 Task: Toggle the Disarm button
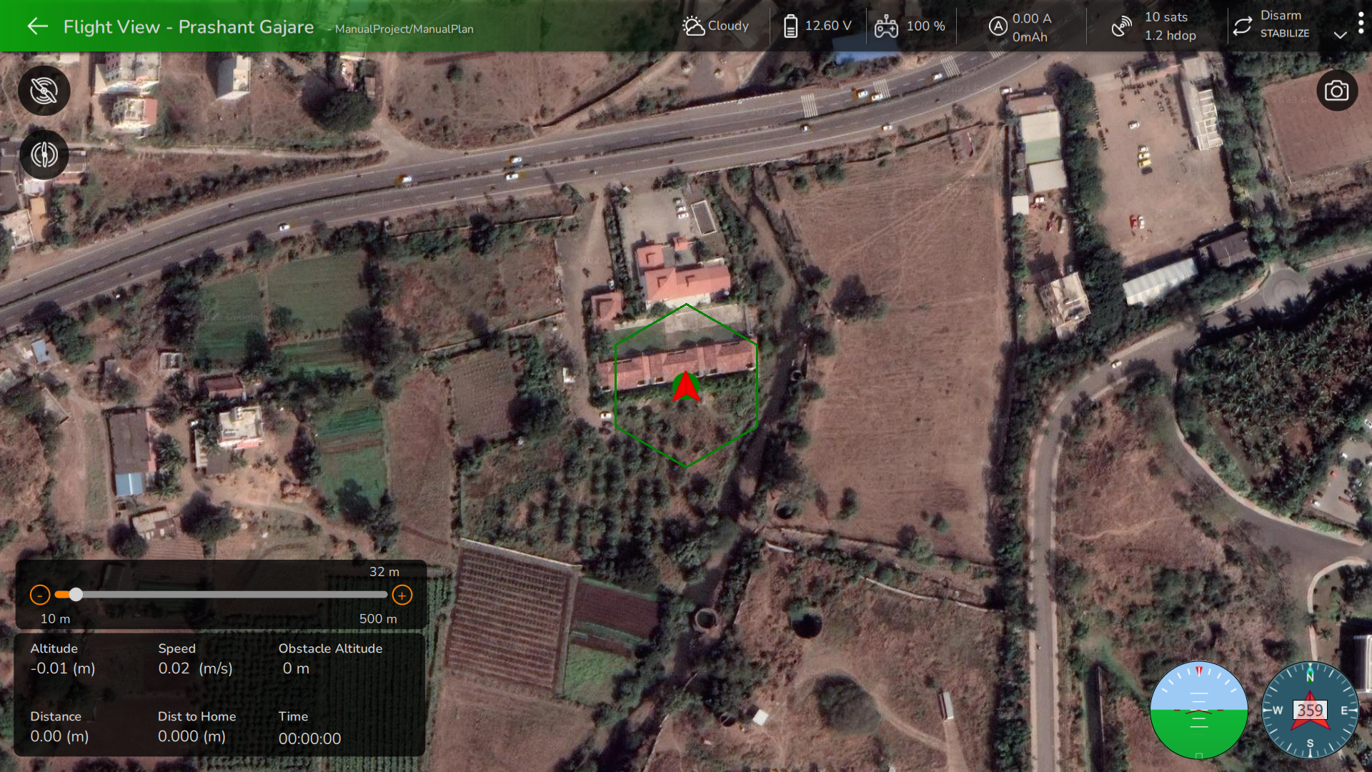click(1281, 16)
